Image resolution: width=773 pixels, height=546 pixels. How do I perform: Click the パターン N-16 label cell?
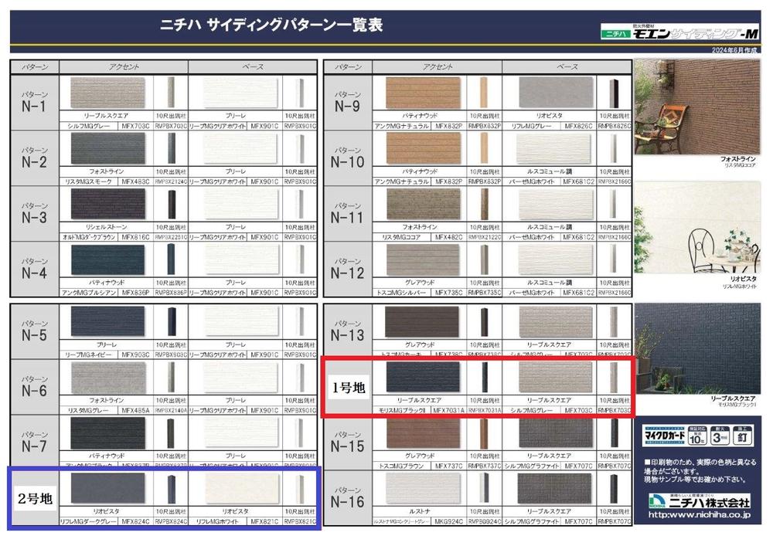348,498
